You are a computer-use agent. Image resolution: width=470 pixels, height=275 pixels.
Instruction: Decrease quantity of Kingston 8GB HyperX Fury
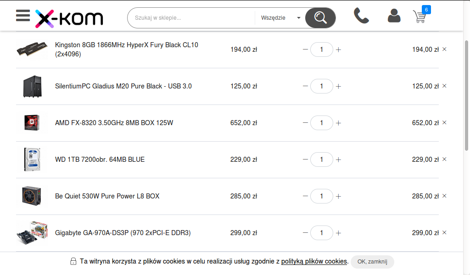tap(305, 49)
